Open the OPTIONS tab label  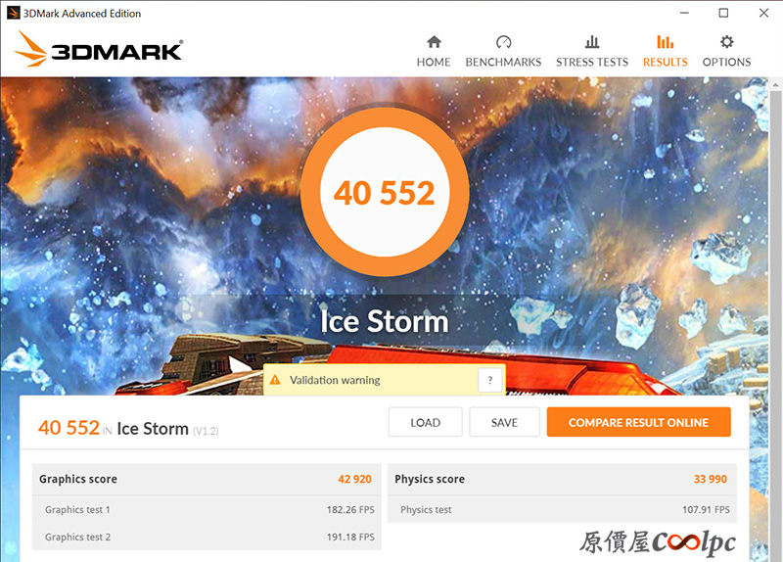pyautogui.click(x=726, y=62)
